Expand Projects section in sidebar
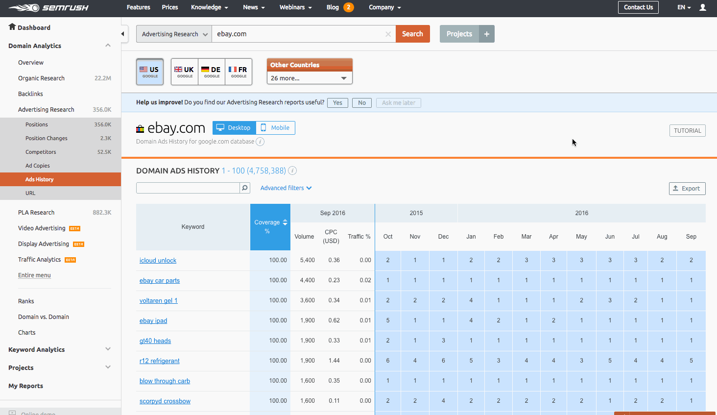 tap(108, 367)
